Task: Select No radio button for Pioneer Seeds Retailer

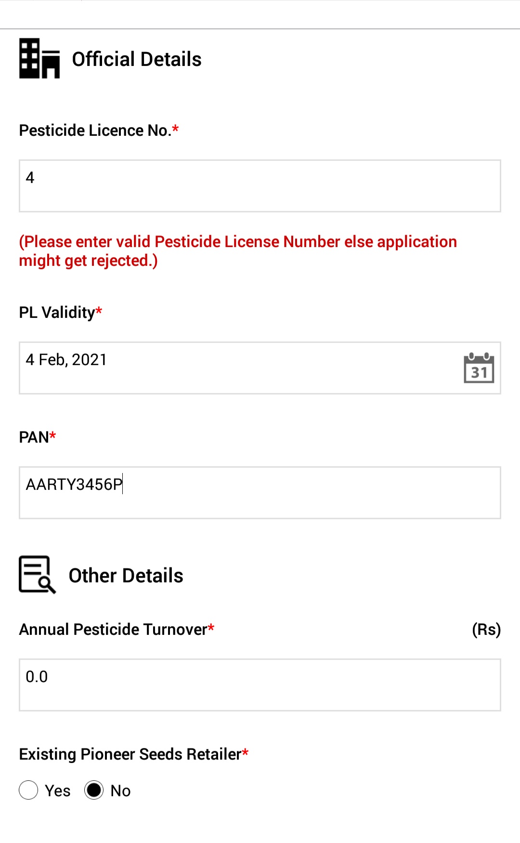Action: pyautogui.click(x=94, y=790)
